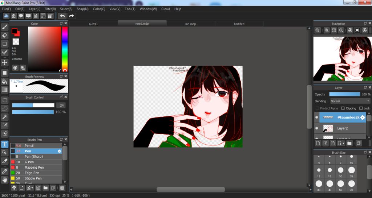Open settings gear of #teaunlee2k layer
The width and height of the screenshot is (372, 198).
[x=363, y=117]
